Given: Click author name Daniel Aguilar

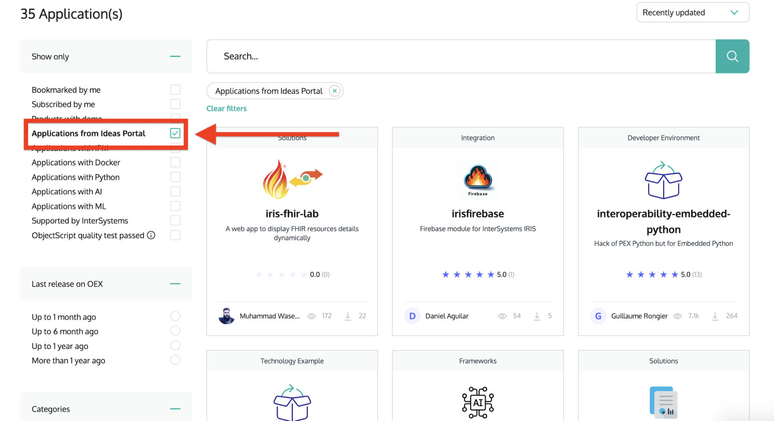Looking at the screenshot, I should pos(447,316).
